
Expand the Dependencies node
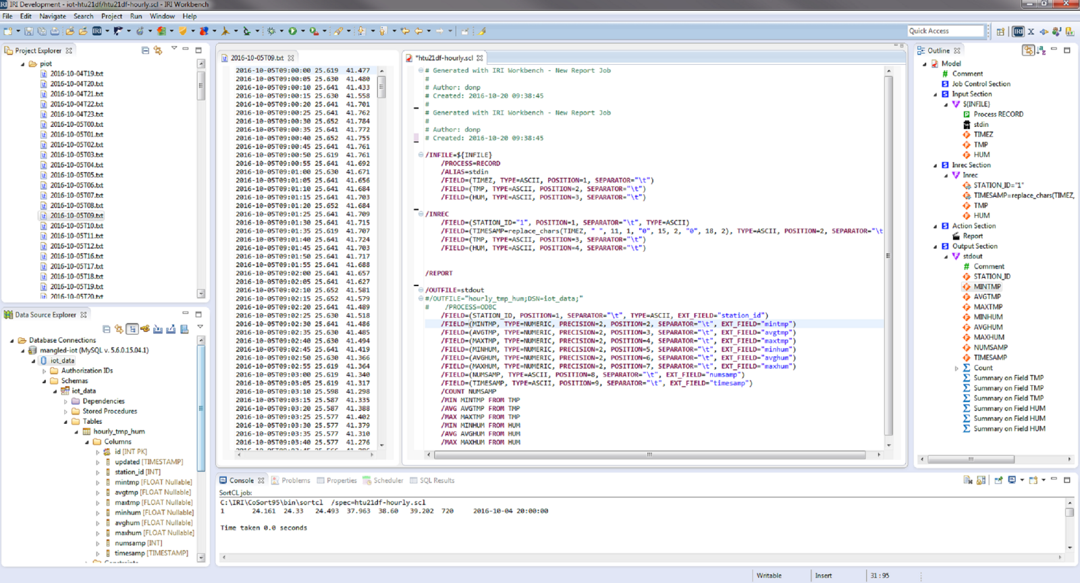tap(66, 401)
